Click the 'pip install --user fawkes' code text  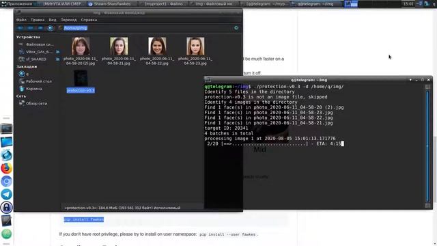[227, 234]
